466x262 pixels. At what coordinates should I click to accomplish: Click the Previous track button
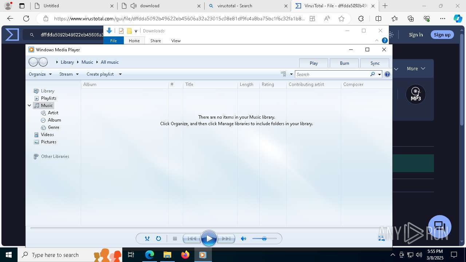(191, 239)
